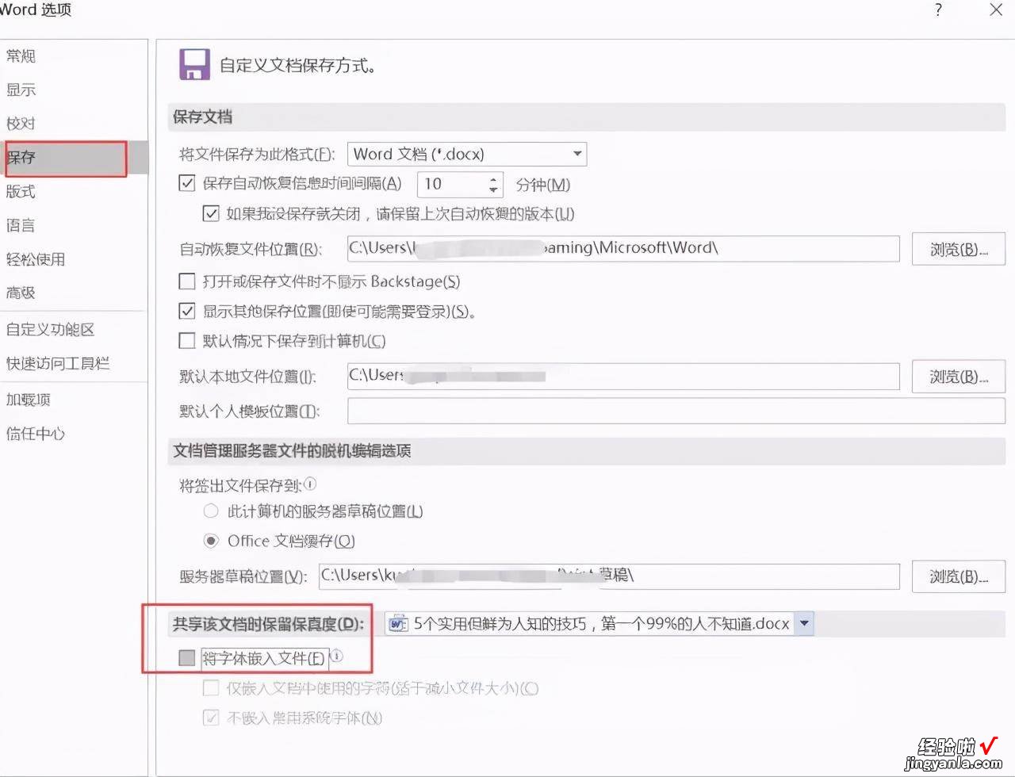The height and width of the screenshot is (777, 1015).
Task: Click the 默认本地文件位置 path field
Action: click(623, 376)
